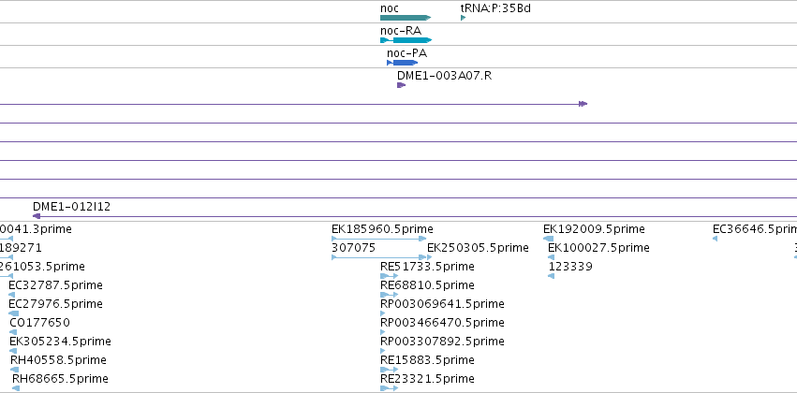Click the EK250305.5prime arrowhead glyph
Image resolution: width=797 pixels, height=393 pixels.
tap(430, 257)
